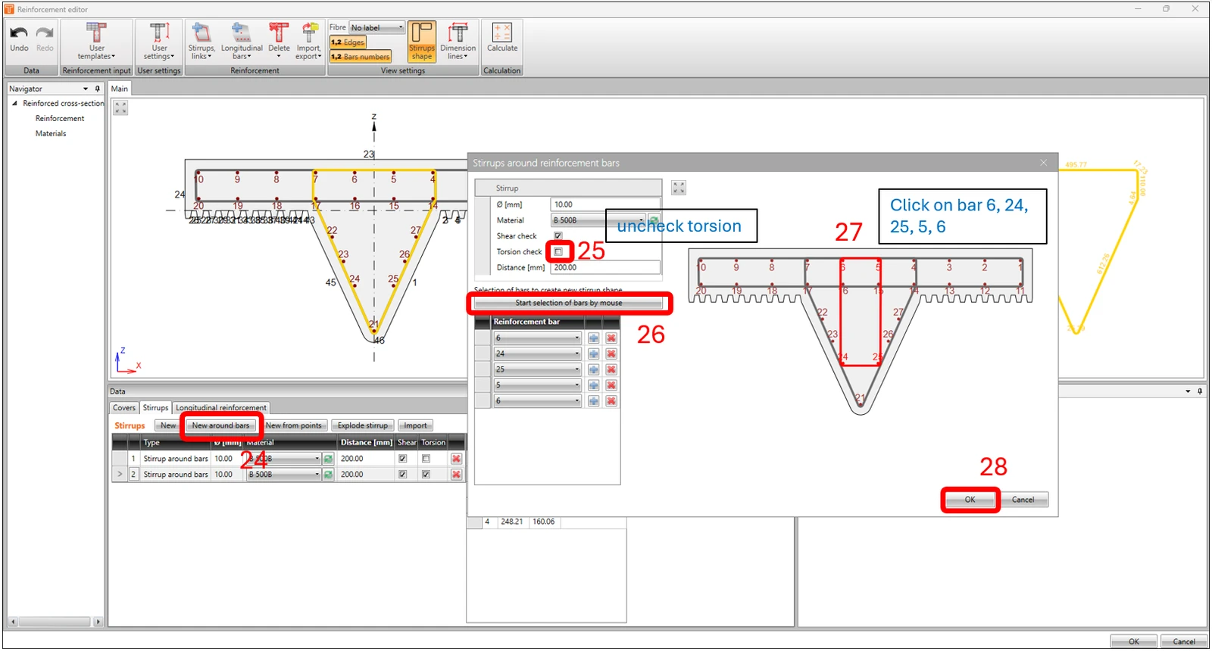Screen dimensions: 1212x651
Task: Click the stirrup diameter input field
Action: click(x=605, y=204)
